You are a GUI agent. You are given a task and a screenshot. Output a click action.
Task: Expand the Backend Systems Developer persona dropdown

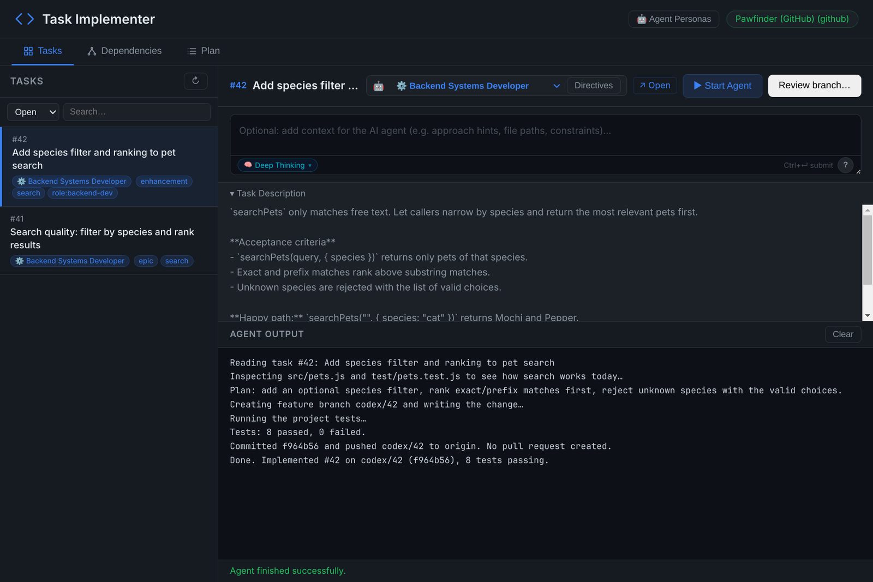pos(477,86)
